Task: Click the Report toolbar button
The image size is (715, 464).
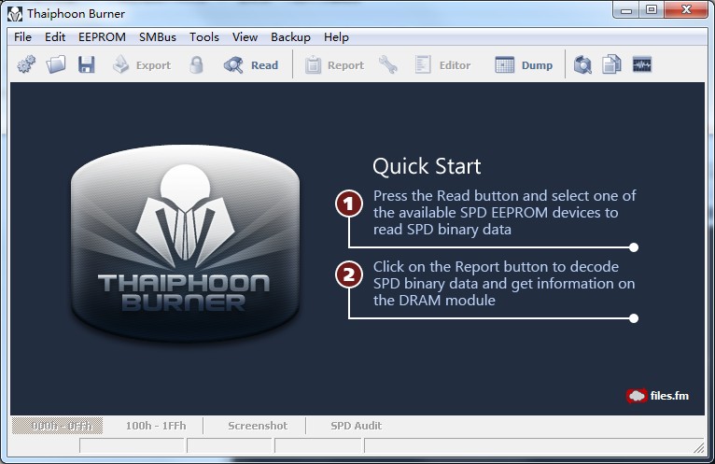Action: pyautogui.click(x=334, y=65)
